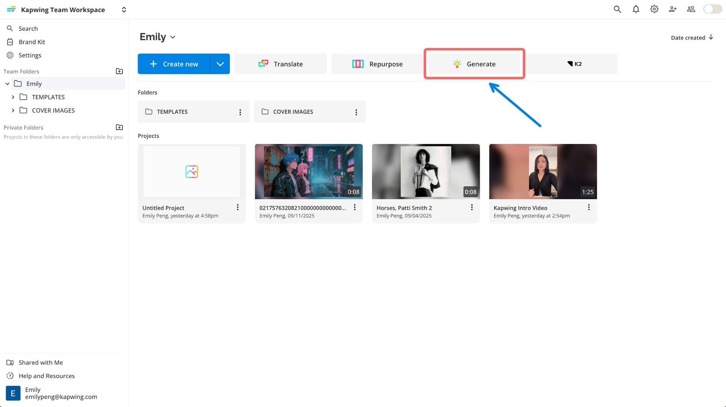Toggle the switch at top right corner
The image size is (726, 407).
(x=712, y=9)
